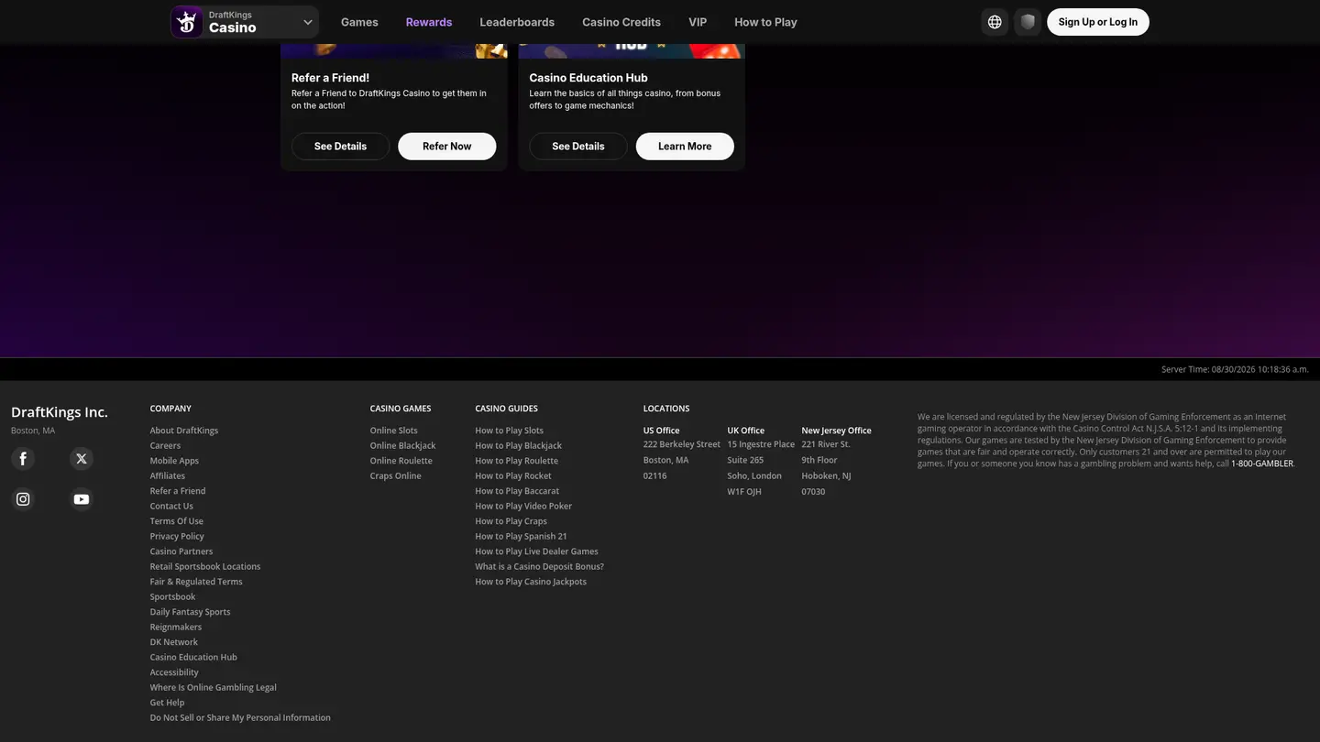
Task: Open the Sportsbook footer link
Action: [173, 597]
